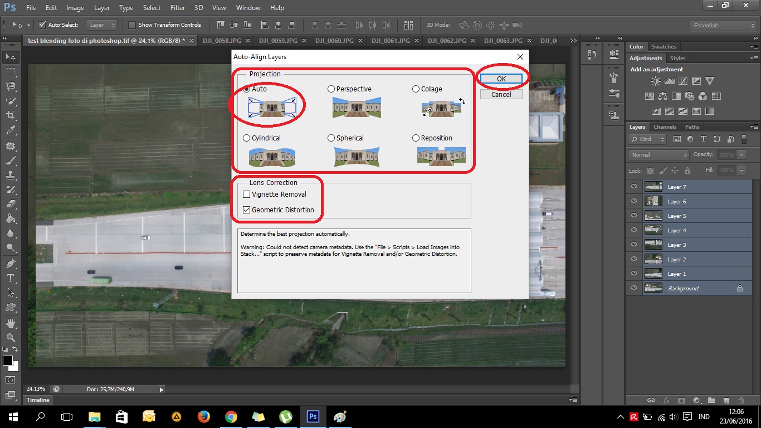Open the Timeline panel tab
Screen dimensions: 761x428
38,400
